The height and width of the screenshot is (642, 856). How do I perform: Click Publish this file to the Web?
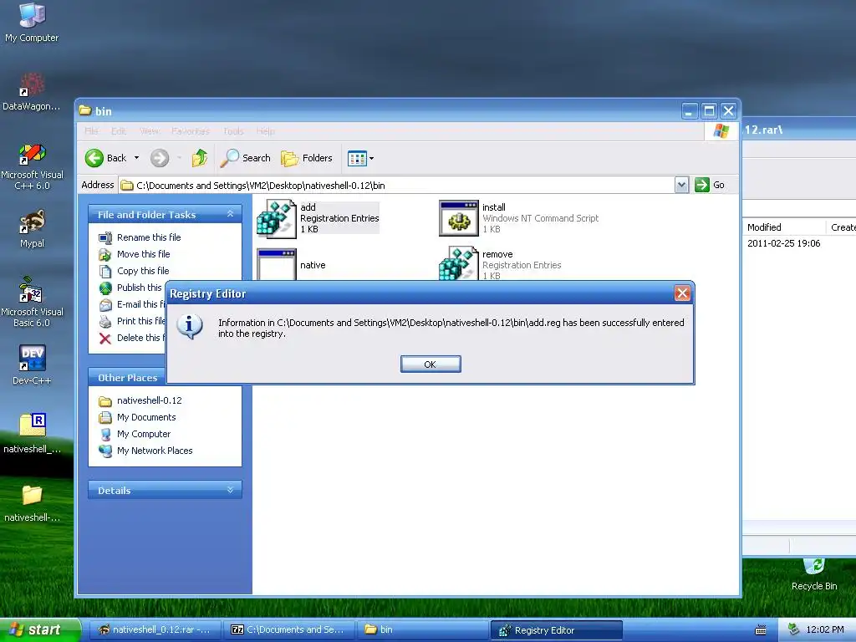coord(131,288)
